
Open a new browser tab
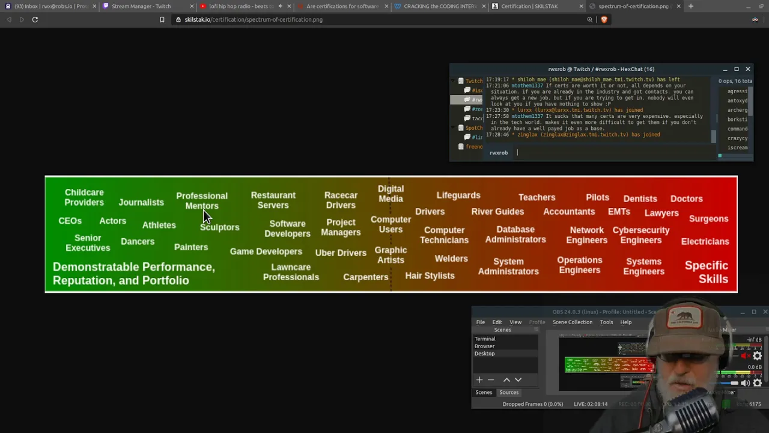pos(690,6)
